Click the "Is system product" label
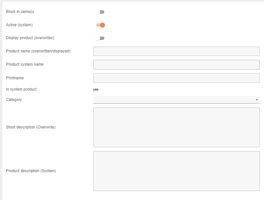This screenshot has width=264, height=200. tap(21, 89)
